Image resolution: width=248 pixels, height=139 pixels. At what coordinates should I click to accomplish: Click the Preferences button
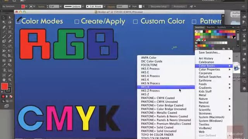click(x=179, y=7)
